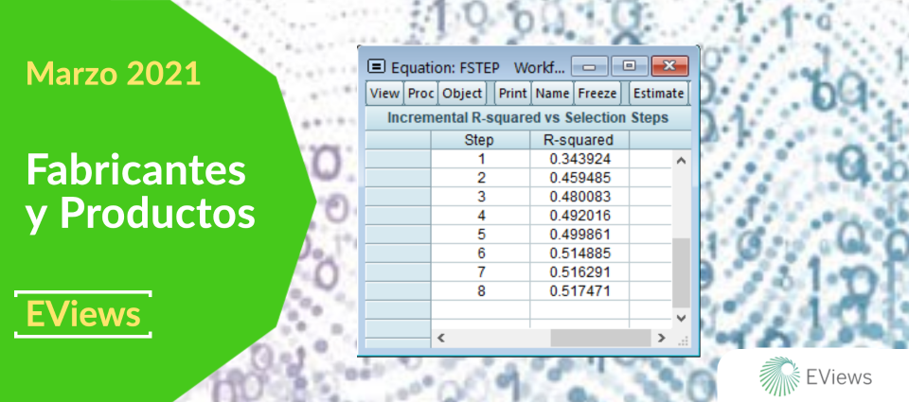Click the Estimate button
Viewport: 909px width, 402px height.
tap(659, 94)
